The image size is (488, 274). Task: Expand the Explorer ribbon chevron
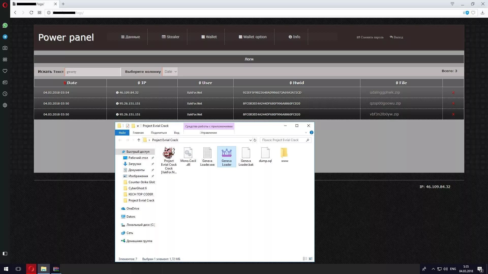(306, 132)
